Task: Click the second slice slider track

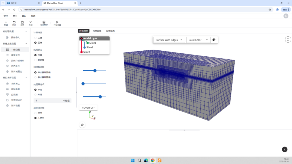Action: coord(95,84)
